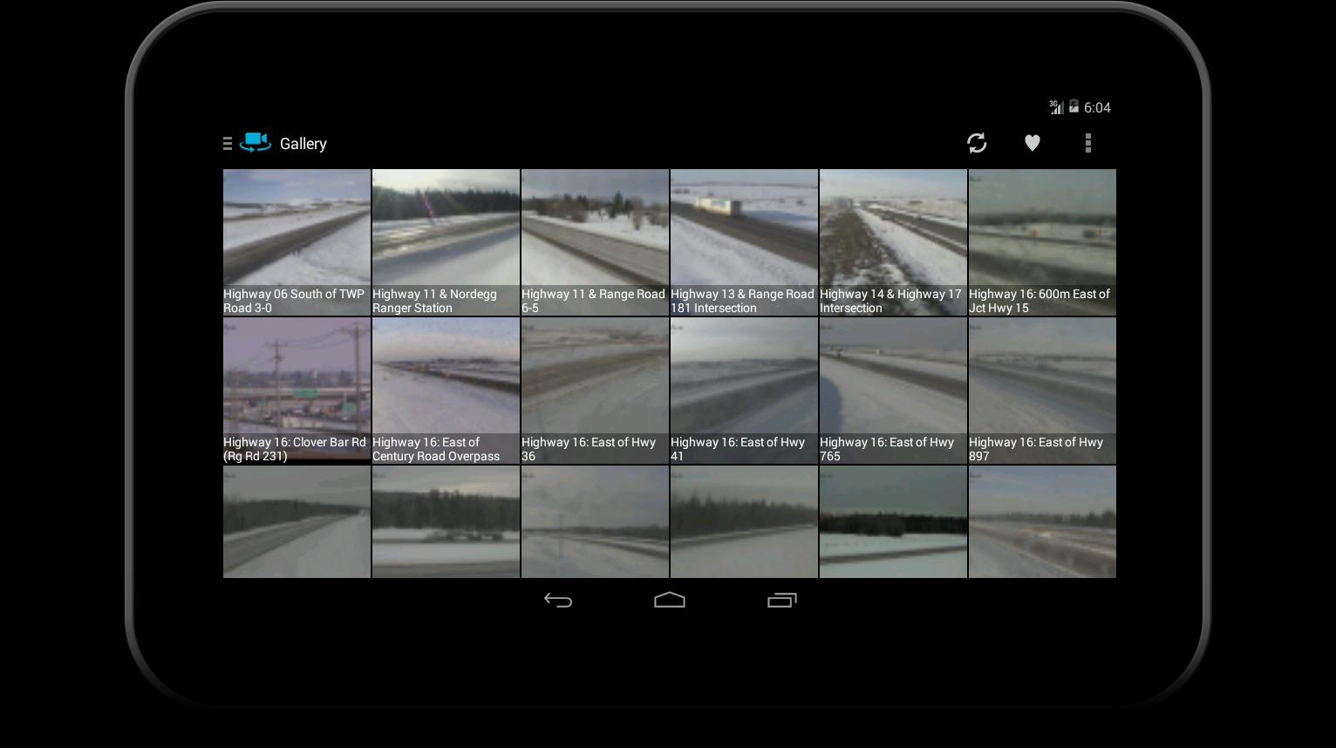Open the overflow menu (three dots)
This screenshot has width=1336, height=748.
1088,143
